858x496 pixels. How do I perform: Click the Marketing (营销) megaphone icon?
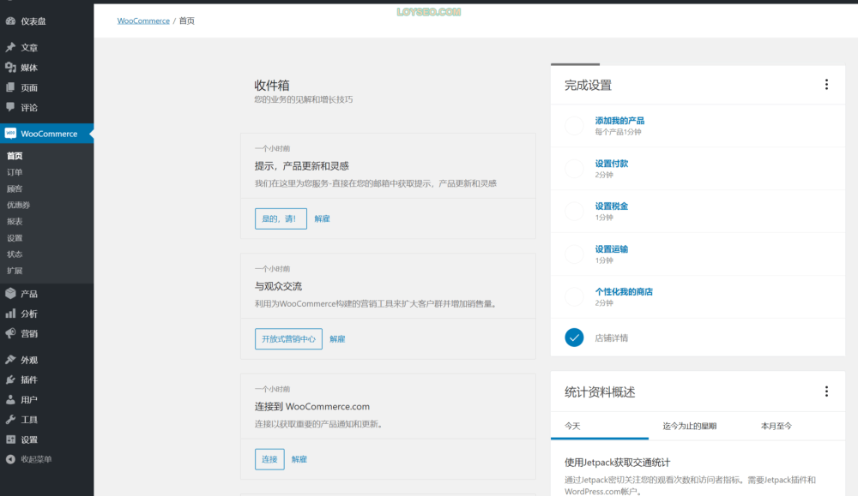pyautogui.click(x=10, y=333)
